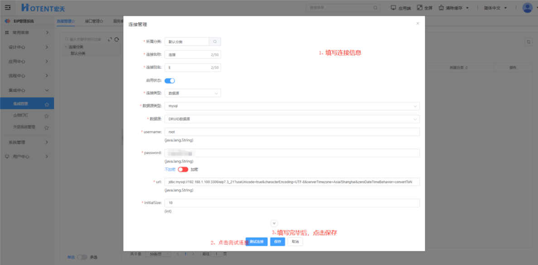Viewport: 538px width, 265px height.
Task: Expand the 设计中心 sidebar menu
Action: click(x=27, y=47)
